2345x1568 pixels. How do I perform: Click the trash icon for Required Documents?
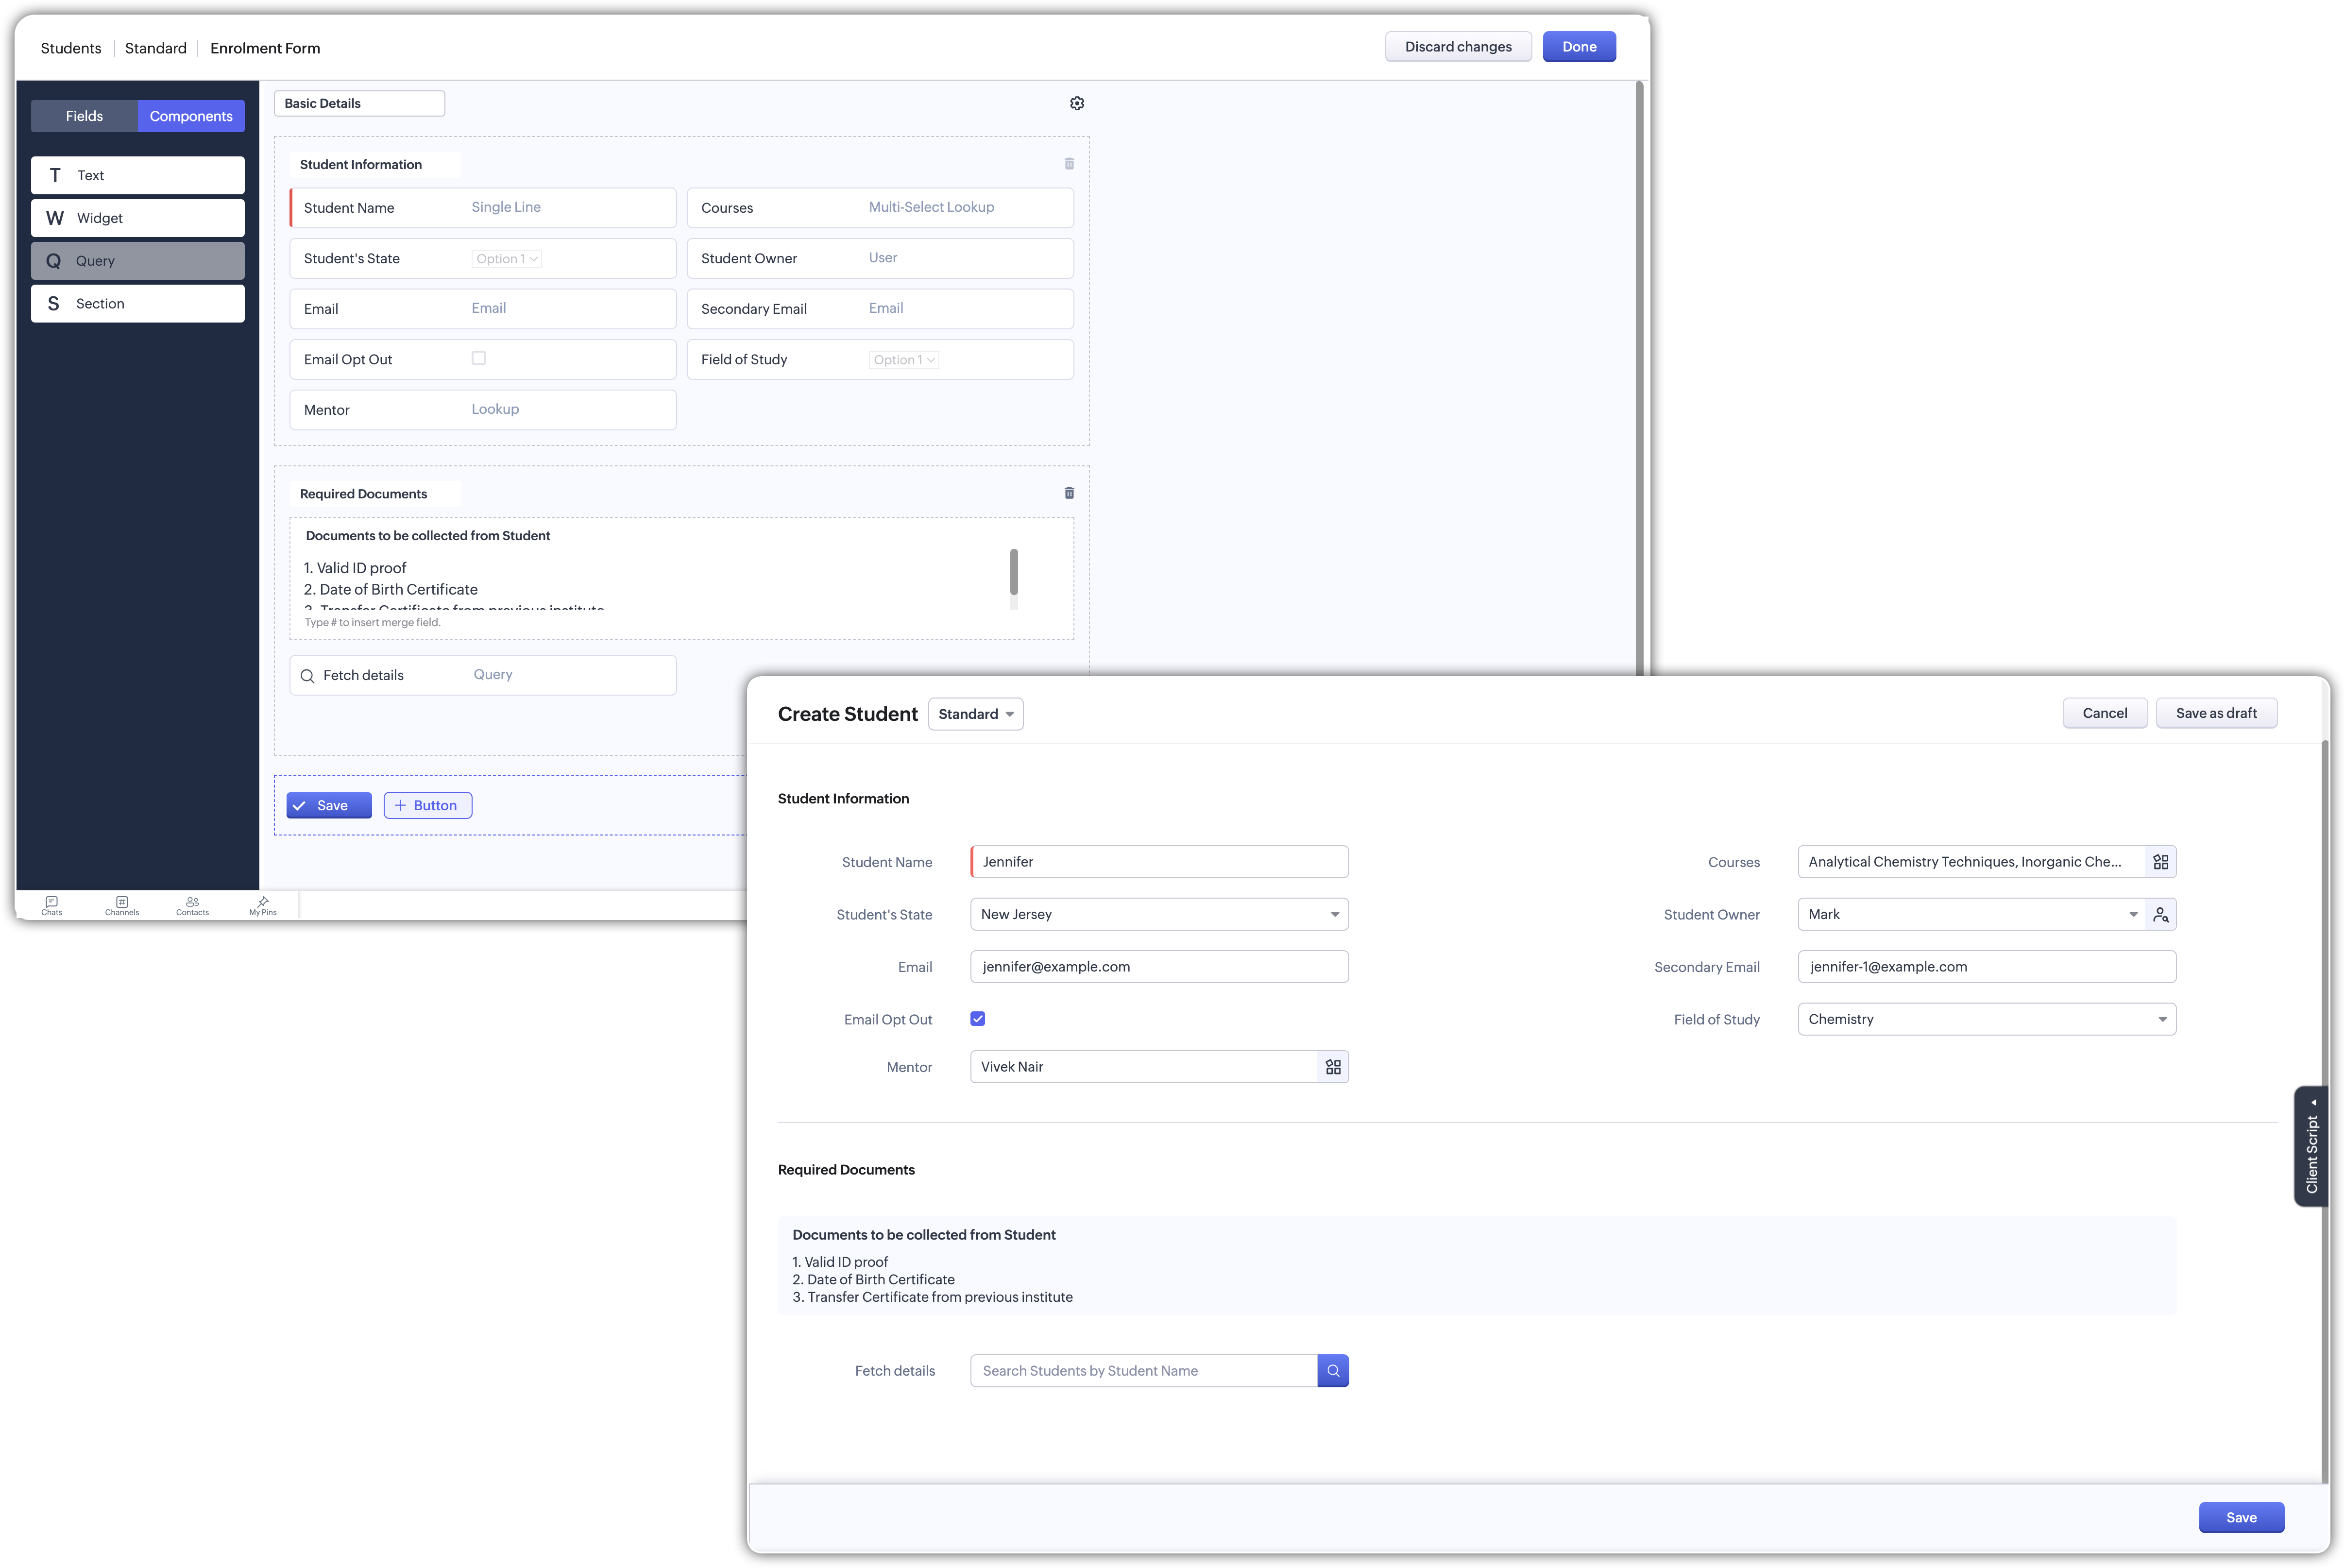pyautogui.click(x=1069, y=493)
